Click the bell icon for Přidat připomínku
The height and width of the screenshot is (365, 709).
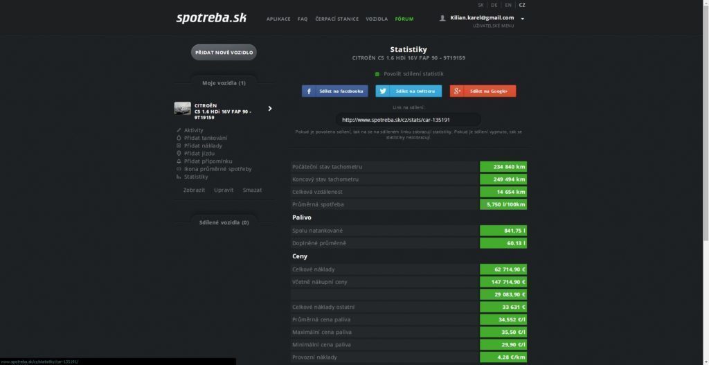click(179, 161)
